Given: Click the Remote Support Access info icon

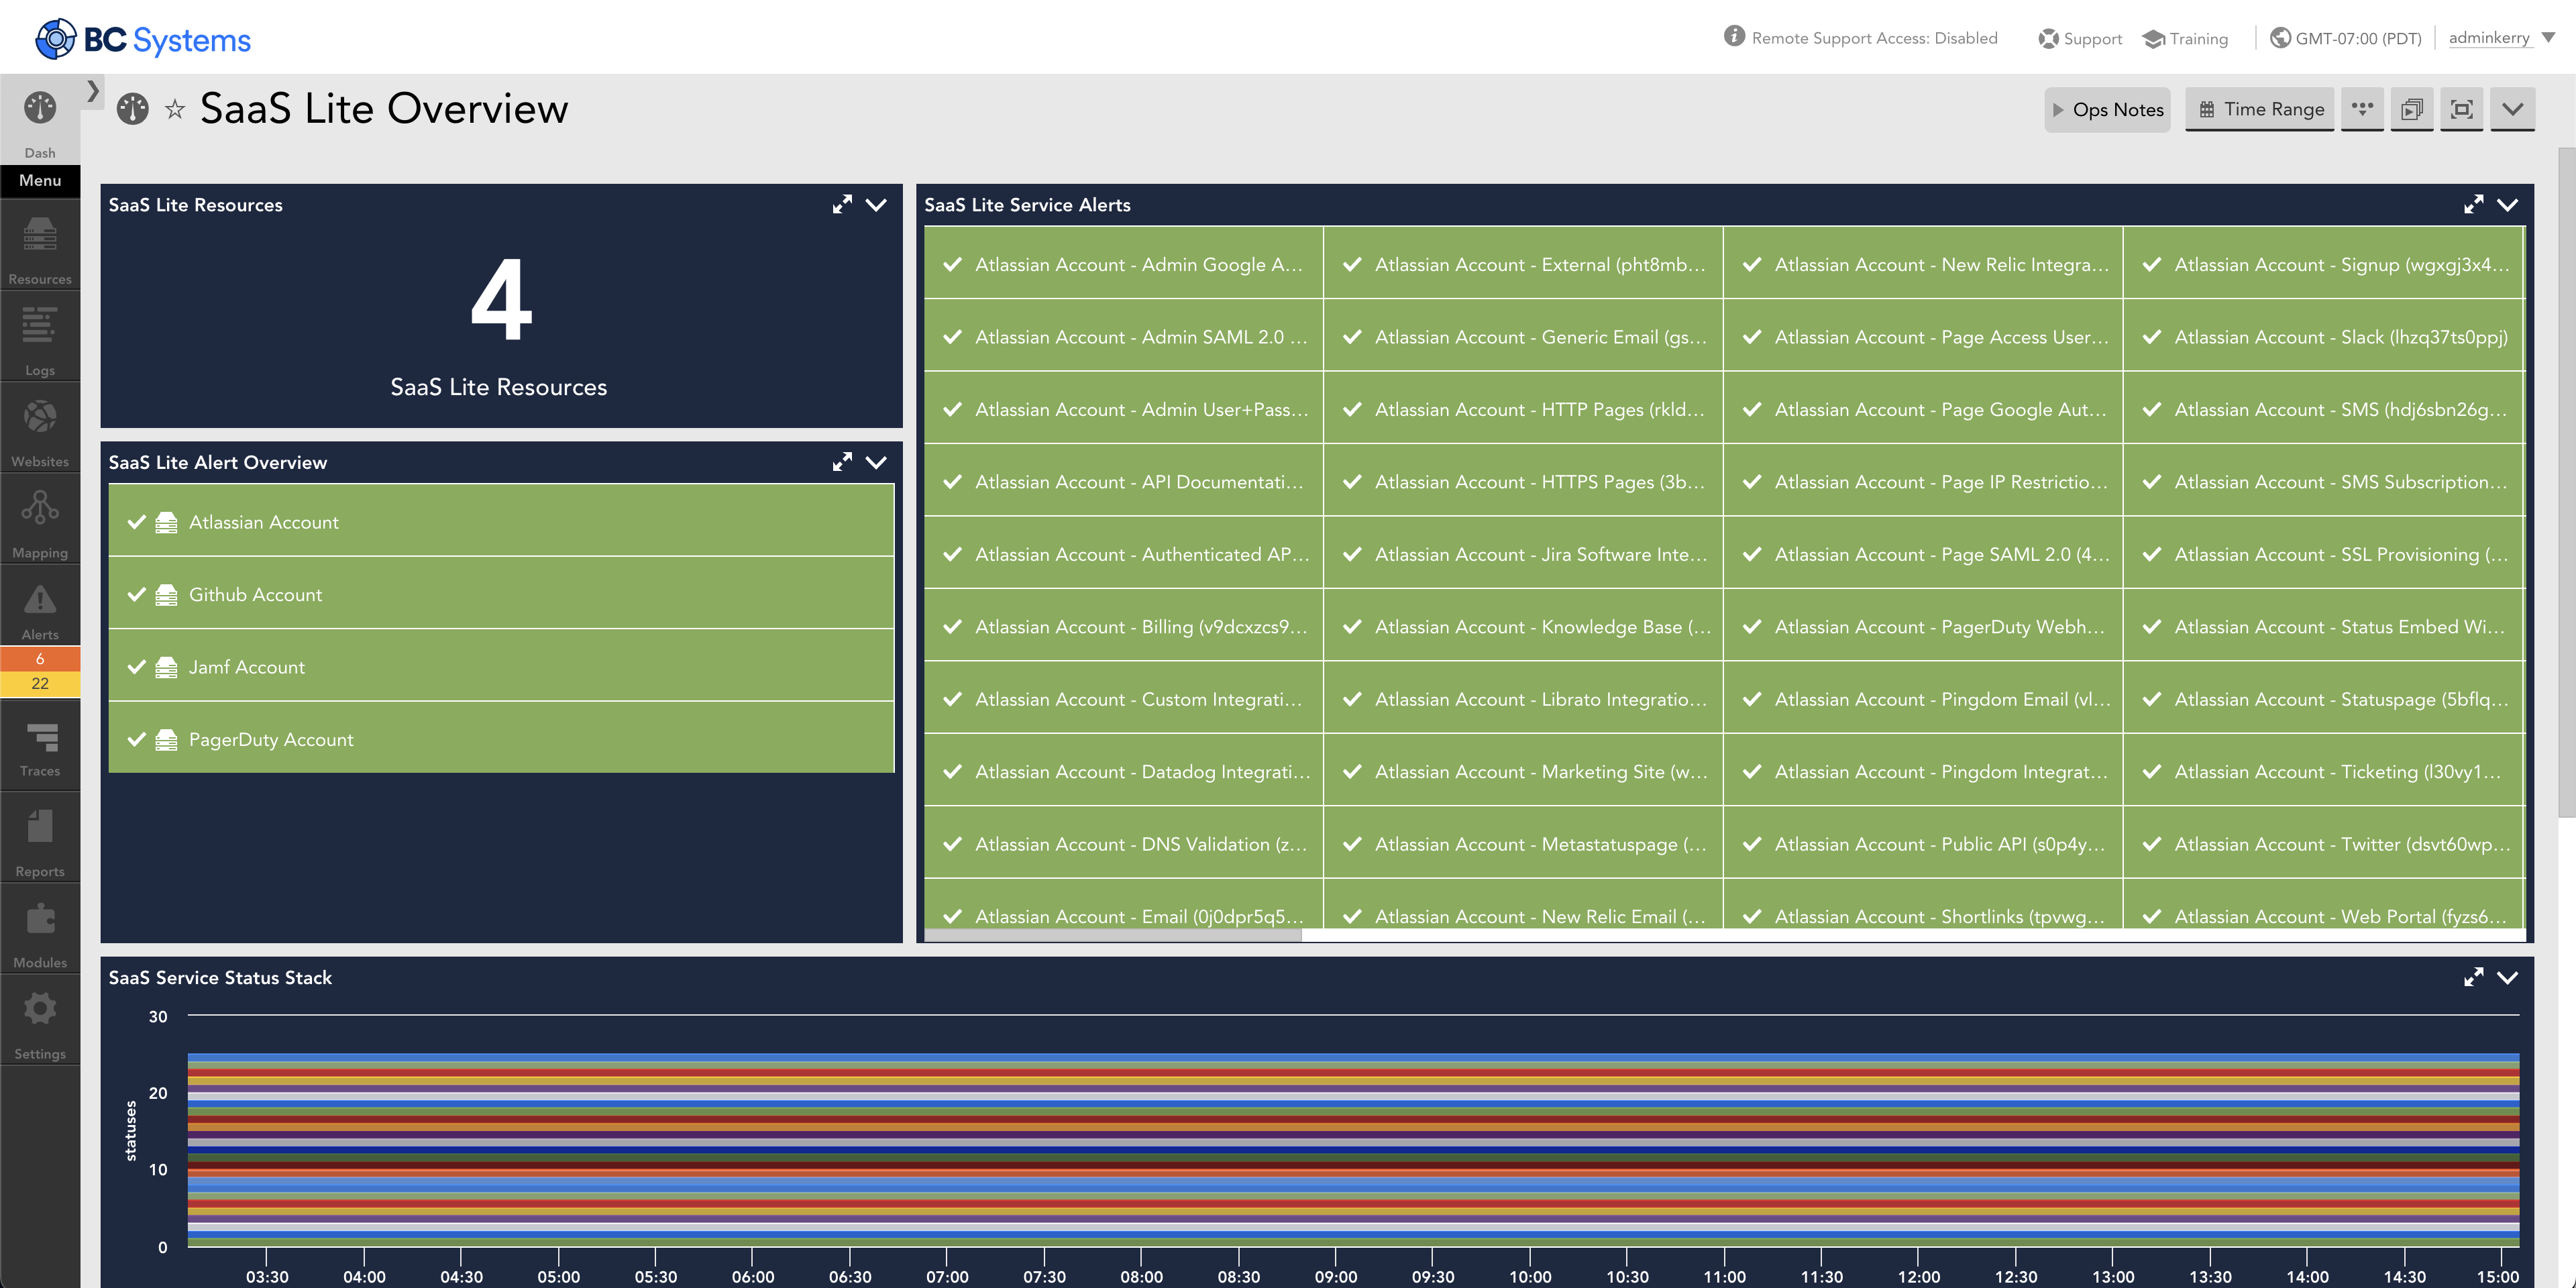Looking at the screenshot, I should coord(1734,37).
